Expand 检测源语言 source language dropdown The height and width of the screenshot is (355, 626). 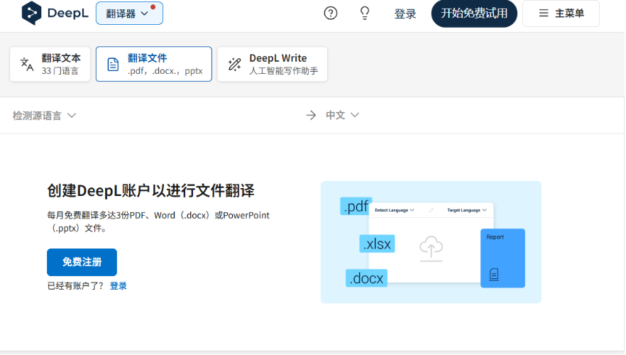point(44,116)
